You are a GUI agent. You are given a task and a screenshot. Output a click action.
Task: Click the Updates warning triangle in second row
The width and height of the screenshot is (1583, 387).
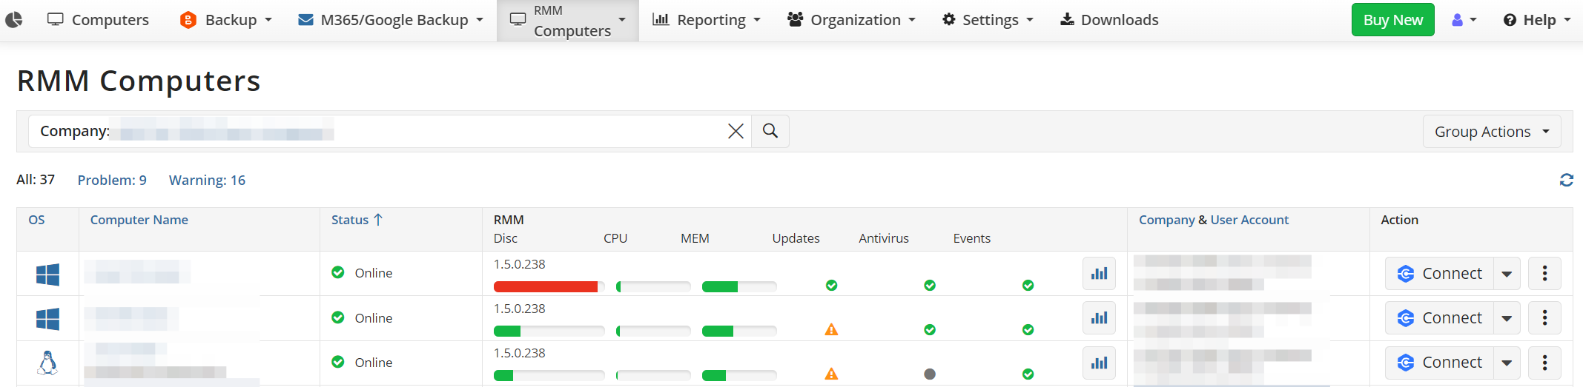pyautogui.click(x=831, y=329)
